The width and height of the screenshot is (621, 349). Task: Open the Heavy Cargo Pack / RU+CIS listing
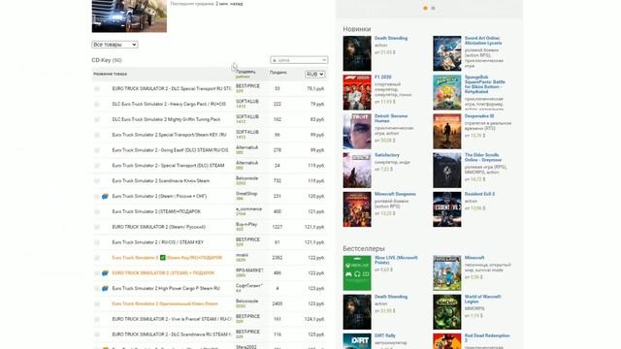pyautogui.click(x=169, y=104)
